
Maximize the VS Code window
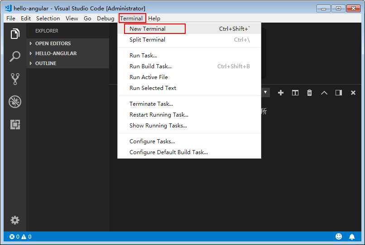338,9
